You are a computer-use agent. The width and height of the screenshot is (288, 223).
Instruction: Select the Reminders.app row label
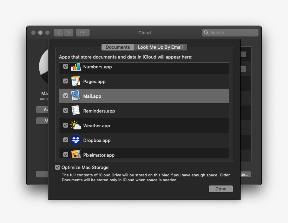99,111
